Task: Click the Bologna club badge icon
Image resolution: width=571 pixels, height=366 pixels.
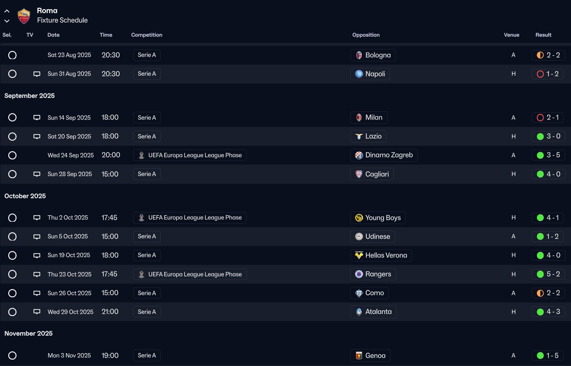Action: pos(359,55)
